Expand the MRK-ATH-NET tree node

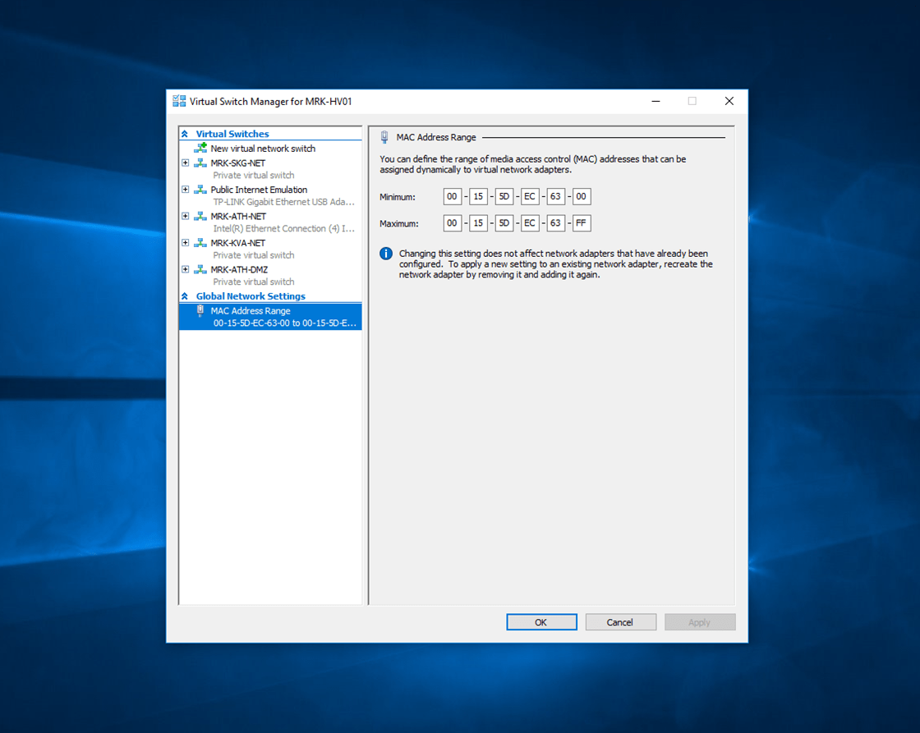pyautogui.click(x=185, y=216)
